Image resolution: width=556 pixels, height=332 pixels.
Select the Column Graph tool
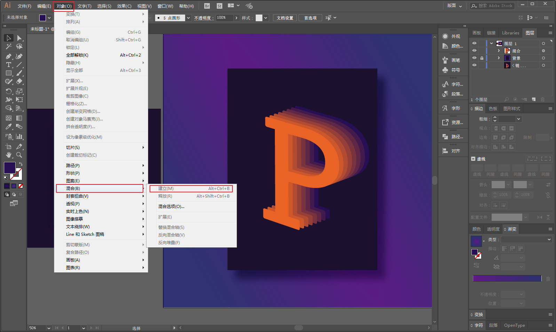tap(19, 136)
